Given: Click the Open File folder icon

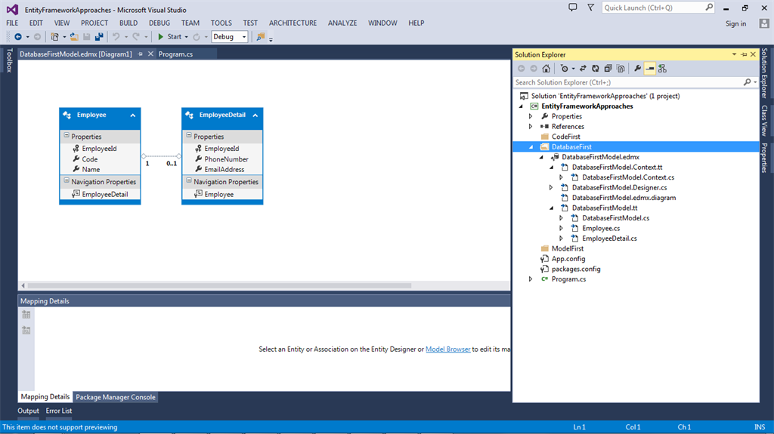Looking at the screenshot, I should click(74, 37).
